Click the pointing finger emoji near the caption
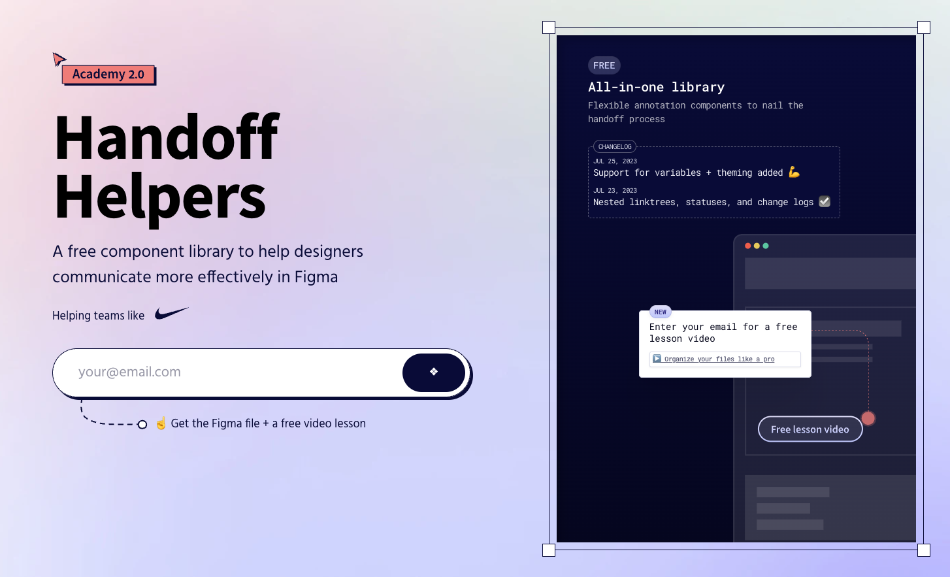This screenshot has height=577, width=950. coord(161,423)
